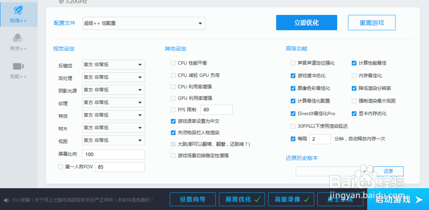Enable 游戏场景切换稳定性增强 checkbox
This screenshot has width=429, height=210.
tap(173, 156)
